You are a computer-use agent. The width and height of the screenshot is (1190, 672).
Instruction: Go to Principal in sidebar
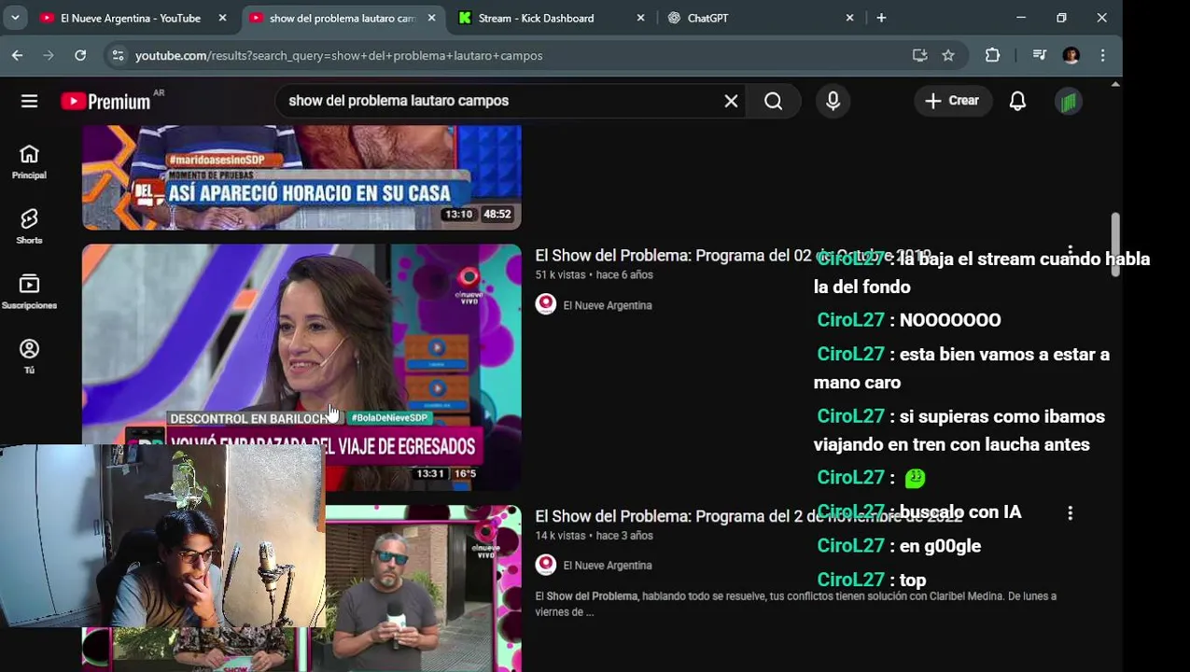click(29, 161)
